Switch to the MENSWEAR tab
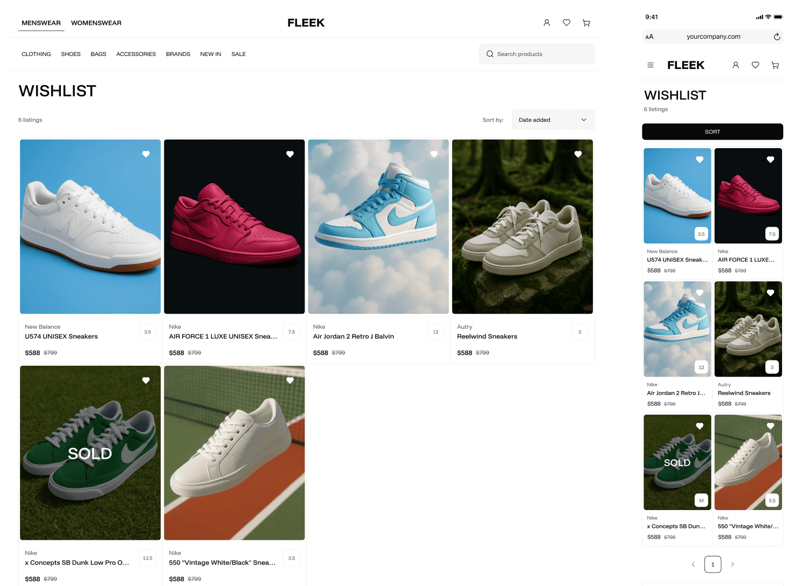Screen dimensions: 802x586 [41, 23]
